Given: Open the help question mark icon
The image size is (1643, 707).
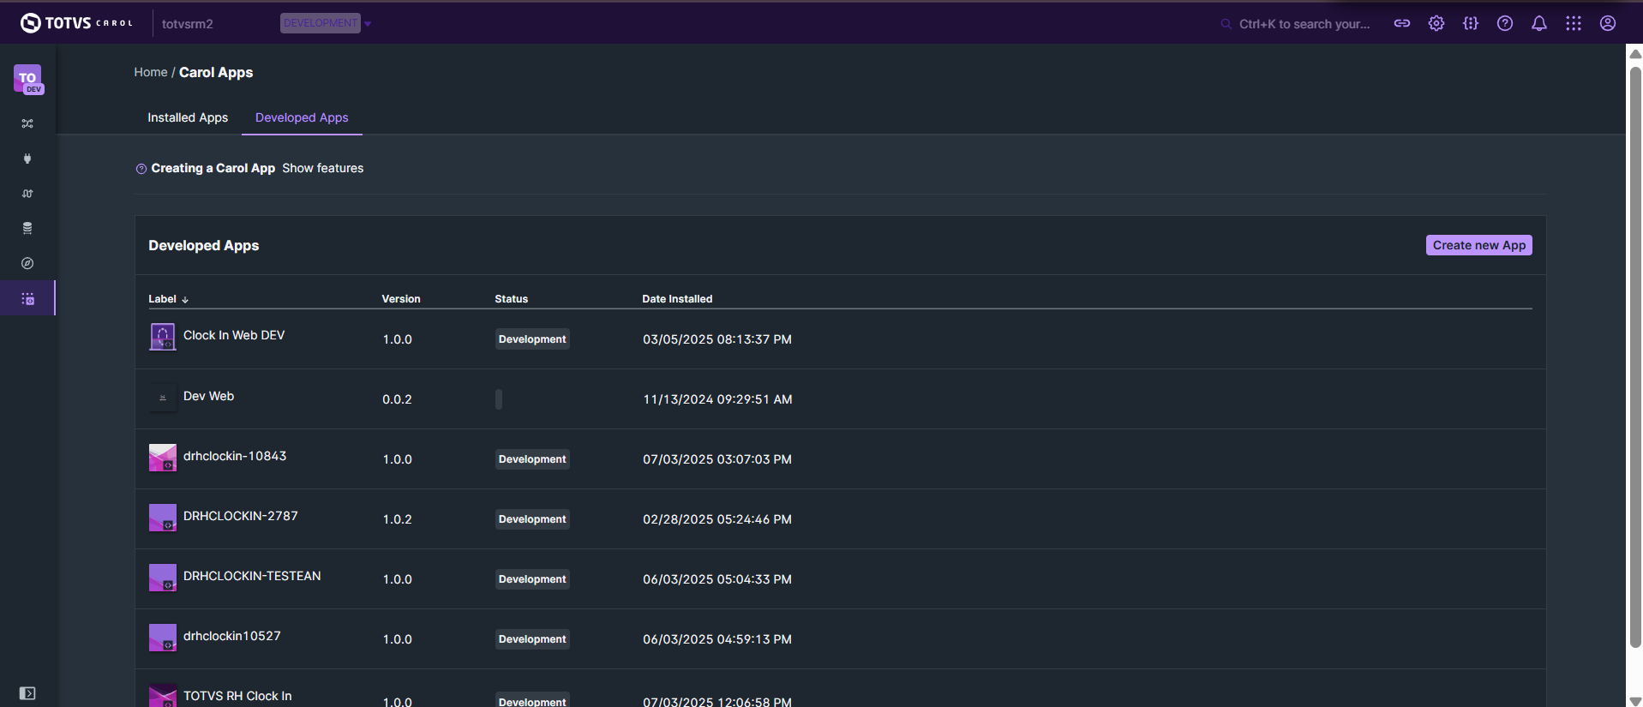Looking at the screenshot, I should [x=1505, y=24].
